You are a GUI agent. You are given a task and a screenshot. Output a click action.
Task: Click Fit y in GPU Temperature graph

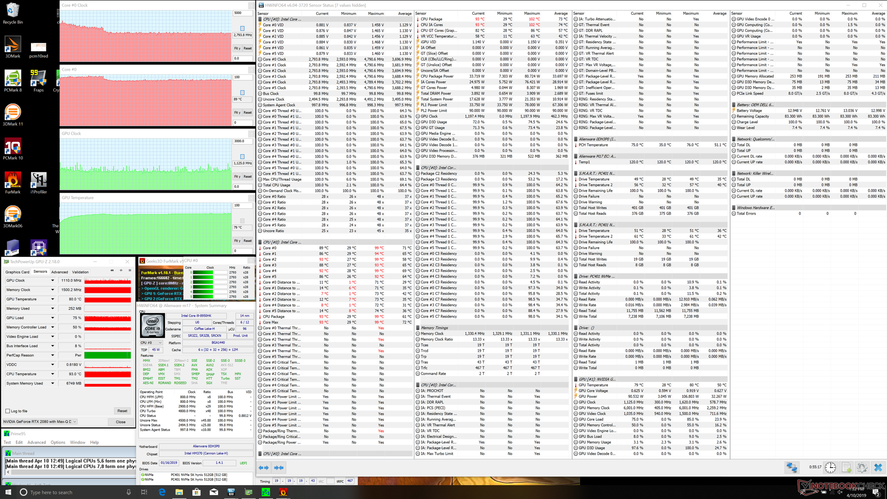[237, 241]
